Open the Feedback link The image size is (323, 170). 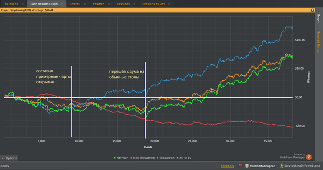227,166
